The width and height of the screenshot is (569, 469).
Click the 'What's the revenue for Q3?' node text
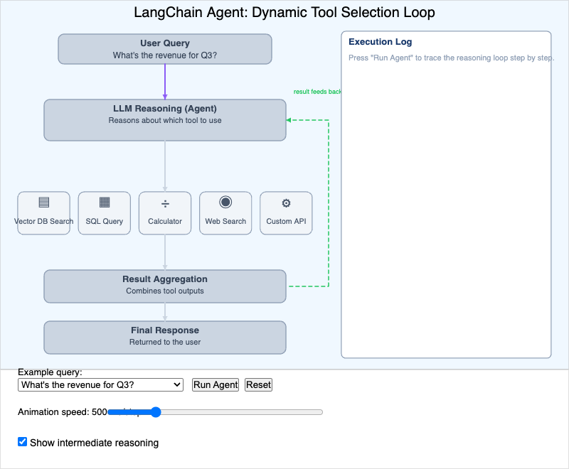165,55
